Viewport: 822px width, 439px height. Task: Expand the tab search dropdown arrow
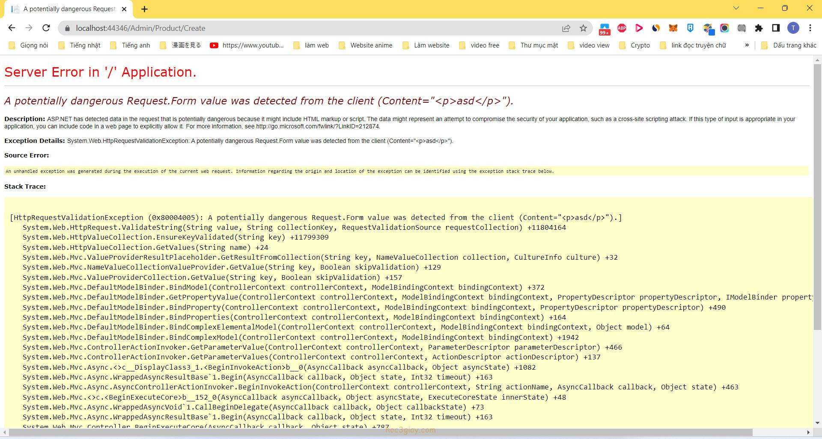[x=736, y=8]
